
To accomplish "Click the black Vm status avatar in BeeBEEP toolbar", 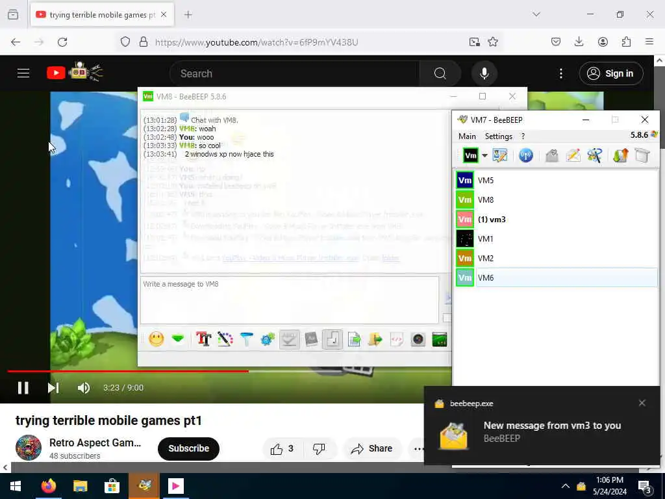I will [471, 156].
